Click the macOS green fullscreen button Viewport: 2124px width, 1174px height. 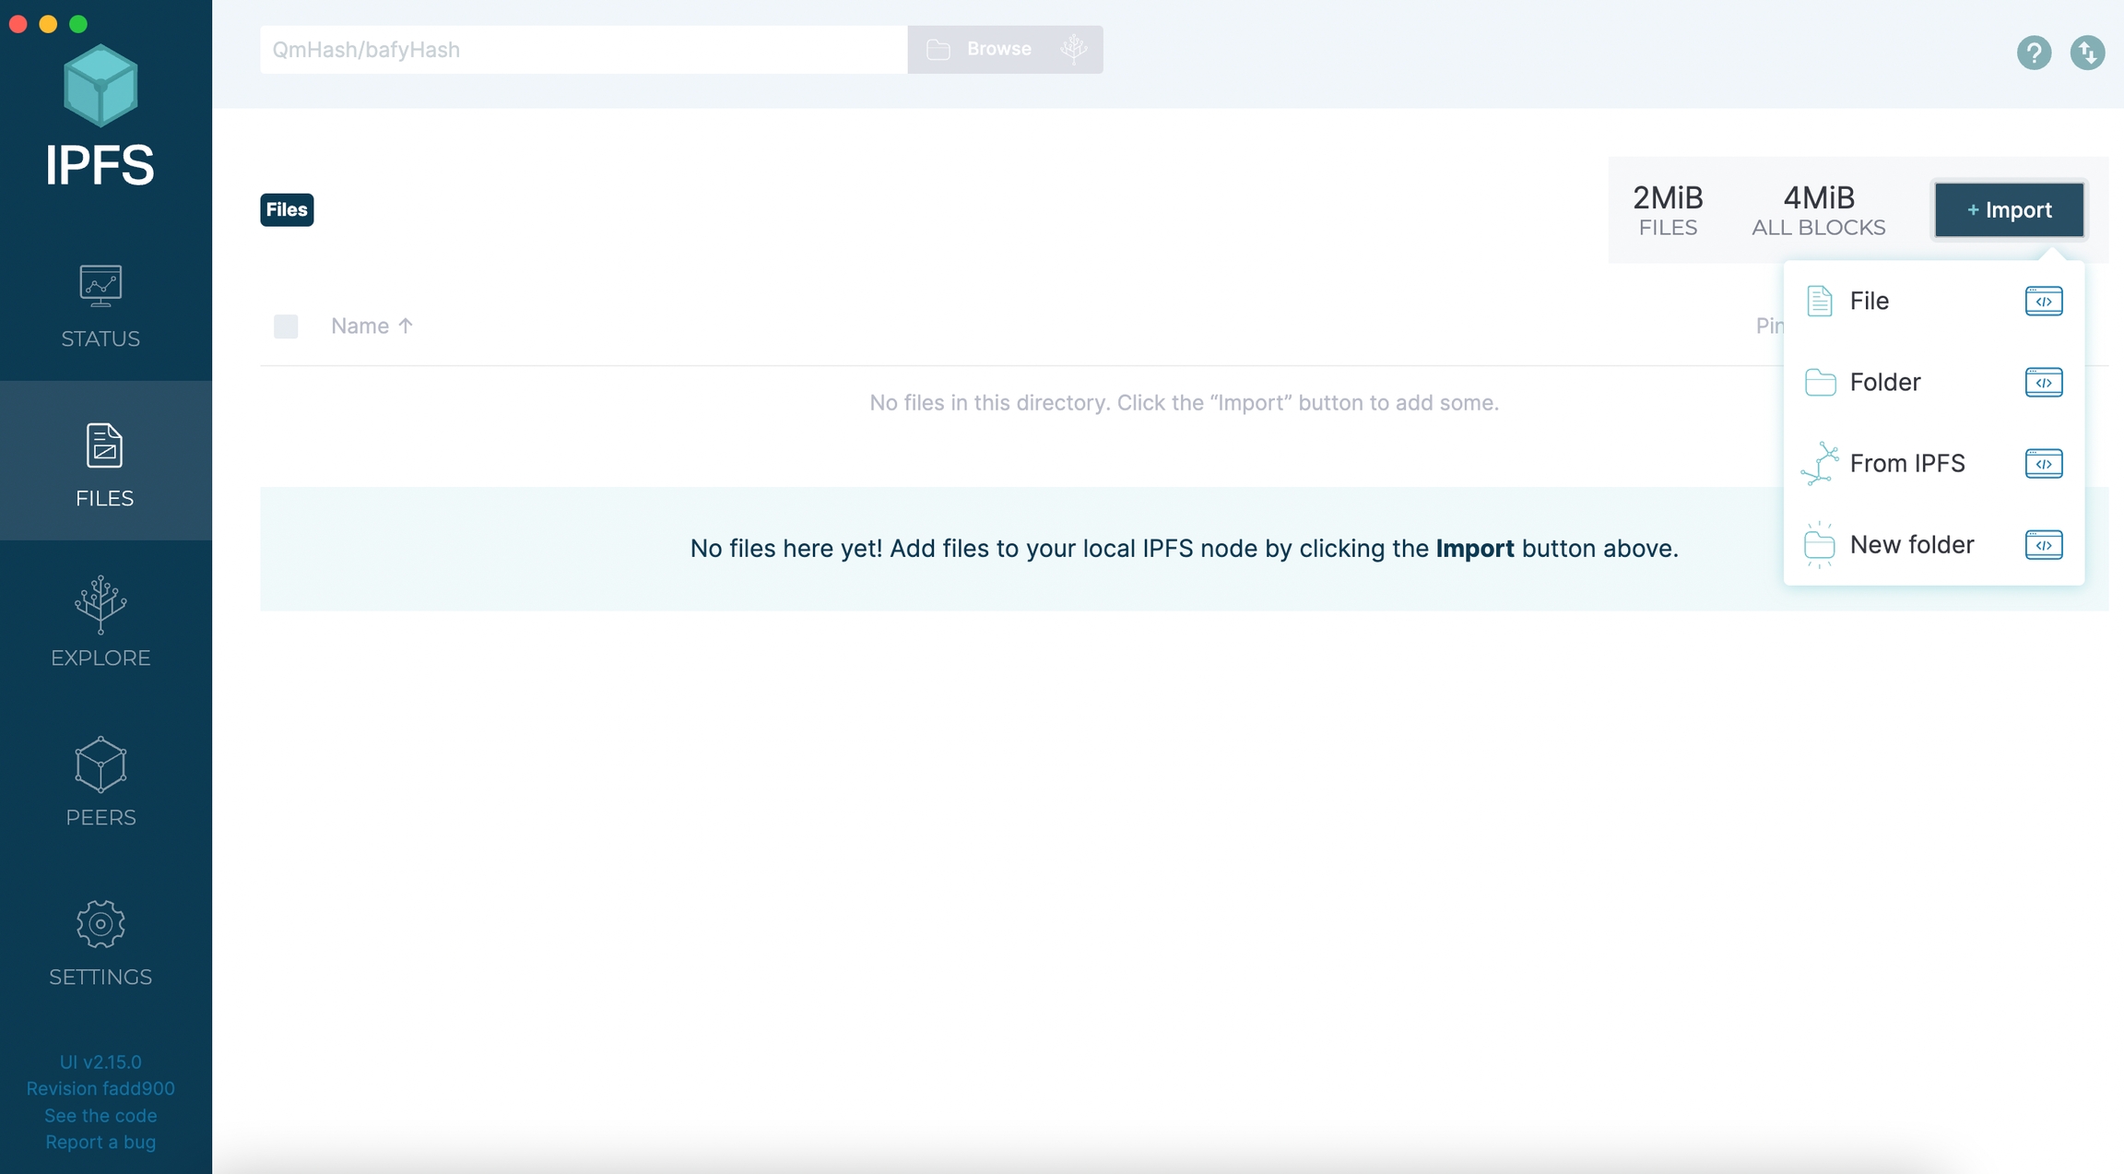[79, 24]
